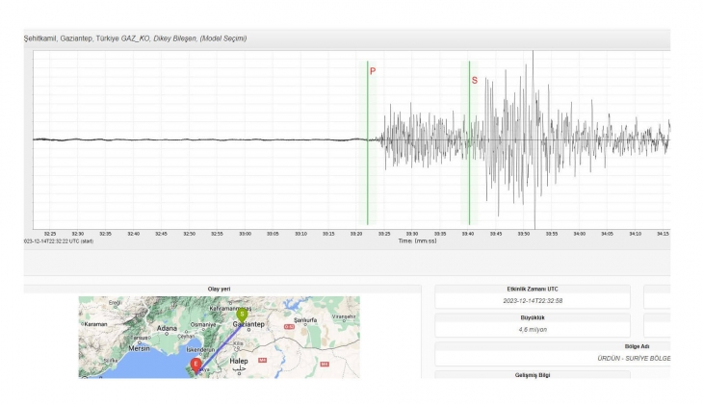Click the Şehitkamil, Gaziantep station title
Screen dimensions: 703x404
click(62, 38)
